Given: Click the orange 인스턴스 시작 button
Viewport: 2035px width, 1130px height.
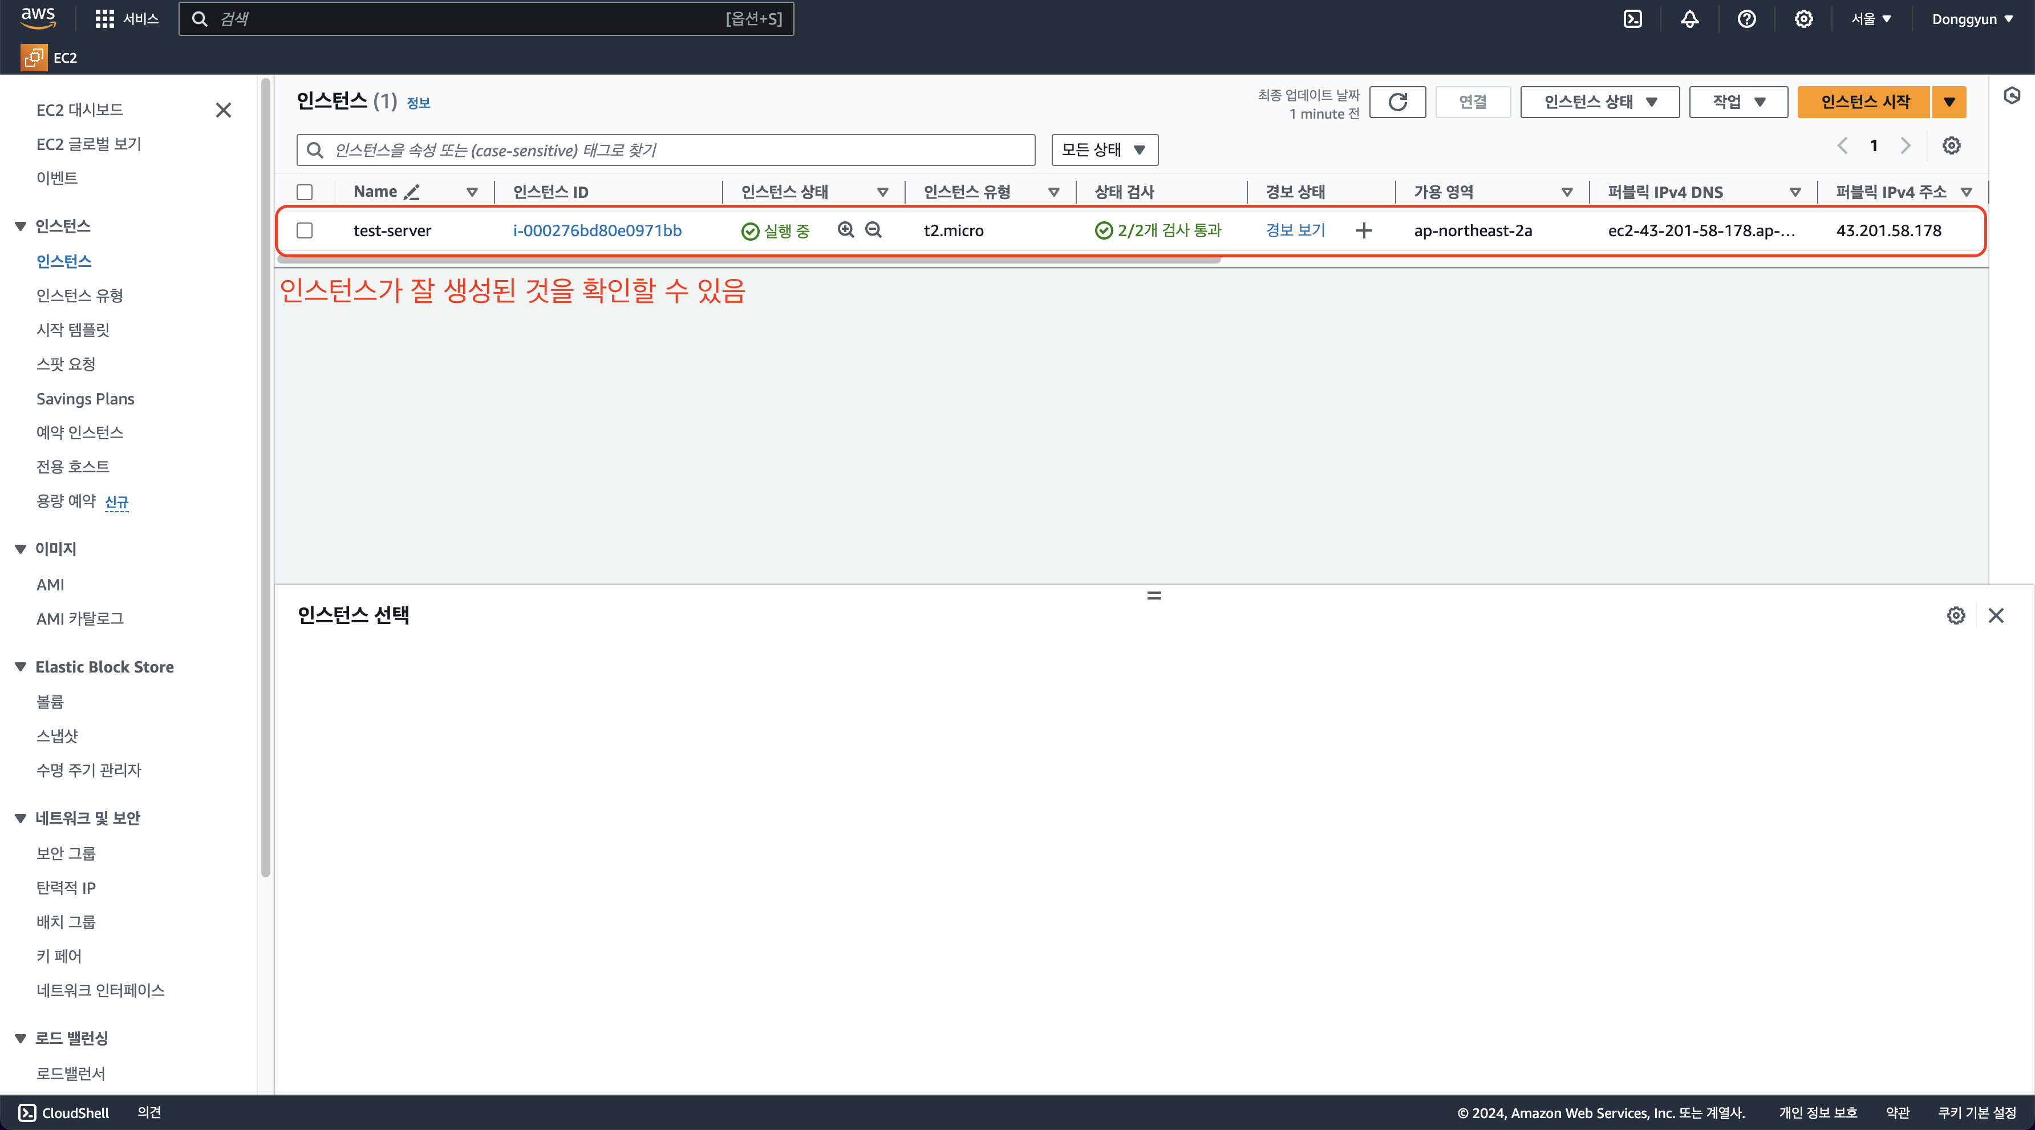Looking at the screenshot, I should coord(1863,102).
